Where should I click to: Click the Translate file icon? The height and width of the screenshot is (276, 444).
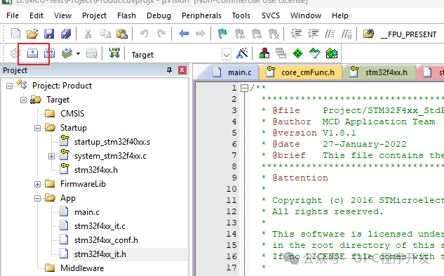tap(15, 53)
